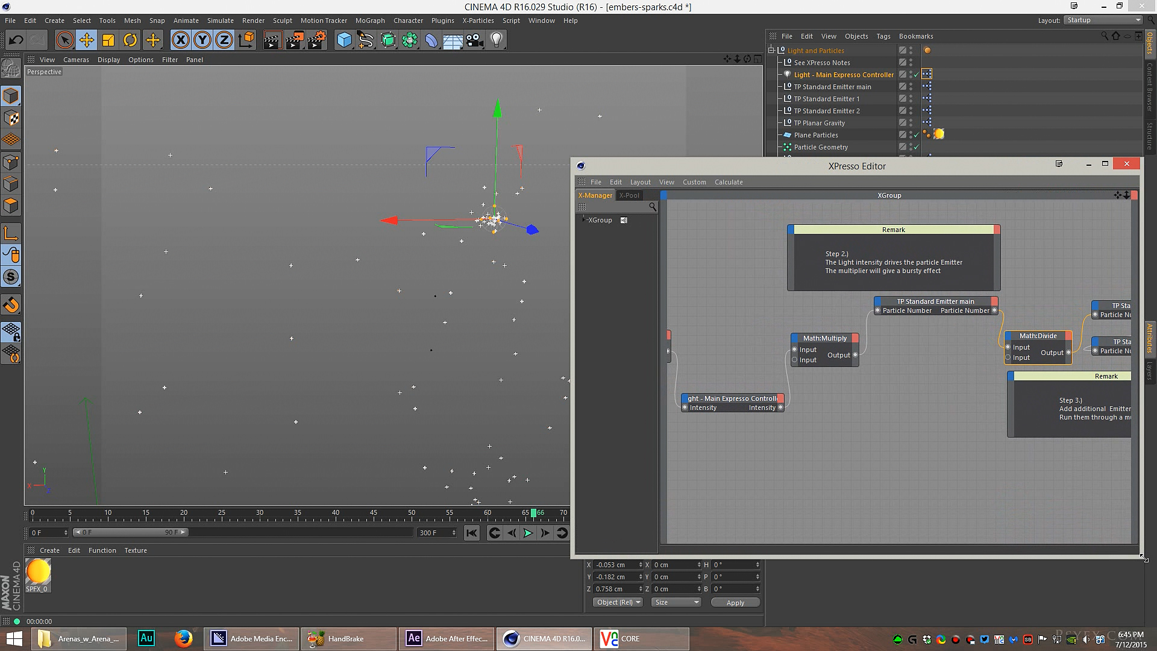
Task: Click the Apply coordinates button
Action: (x=735, y=602)
